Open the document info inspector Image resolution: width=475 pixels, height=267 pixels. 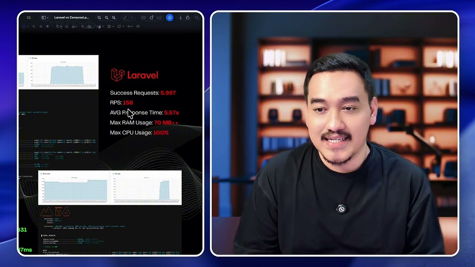point(180,17)
